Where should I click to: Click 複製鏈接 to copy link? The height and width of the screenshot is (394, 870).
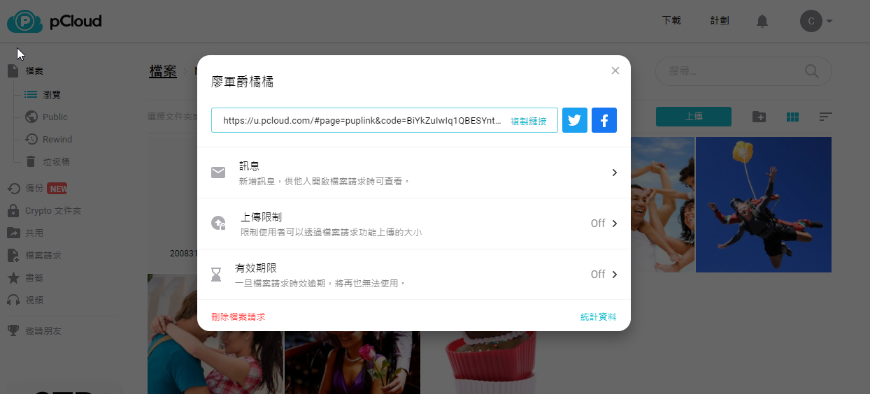pyautogui.click(x=528, y=121)
